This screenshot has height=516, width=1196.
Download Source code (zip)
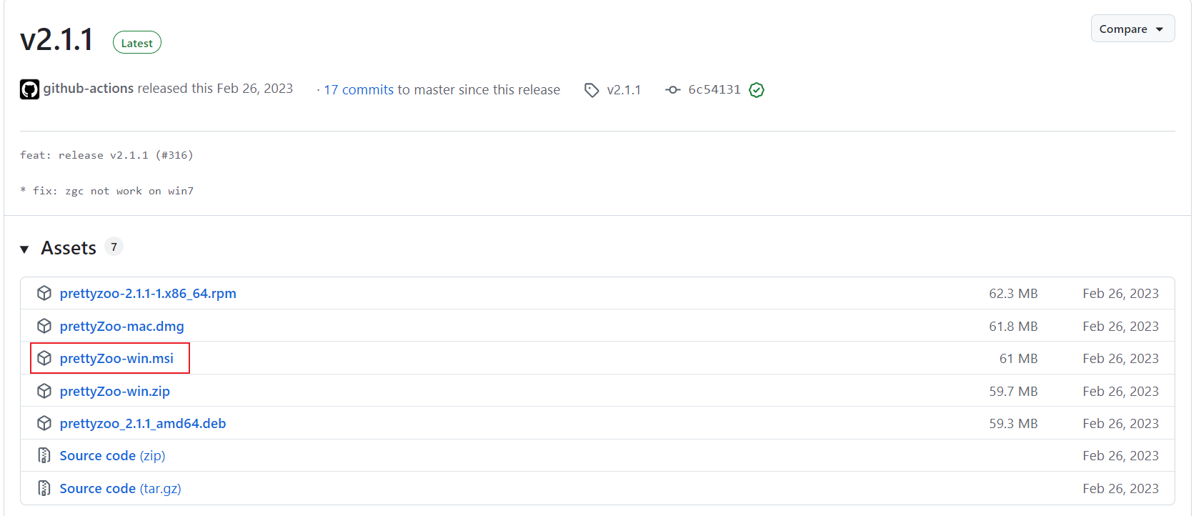pyautogui.click(x=112, y=455)
